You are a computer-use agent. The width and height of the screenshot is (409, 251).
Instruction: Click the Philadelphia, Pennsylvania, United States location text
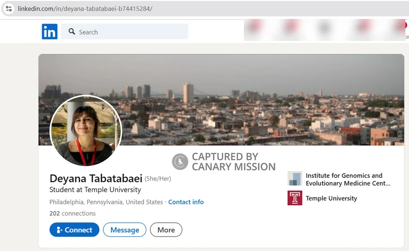[106, 202]
